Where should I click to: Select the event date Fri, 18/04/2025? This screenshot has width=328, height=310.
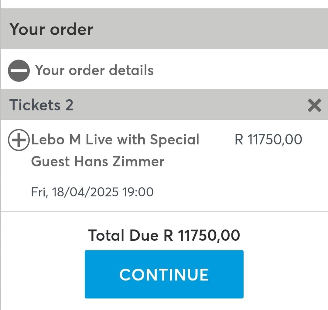pyautogui.click(x=75, y=192)
